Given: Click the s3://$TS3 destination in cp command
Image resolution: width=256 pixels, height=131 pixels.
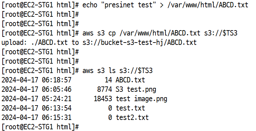Looking at the screenshot, I should pos(220,33).
